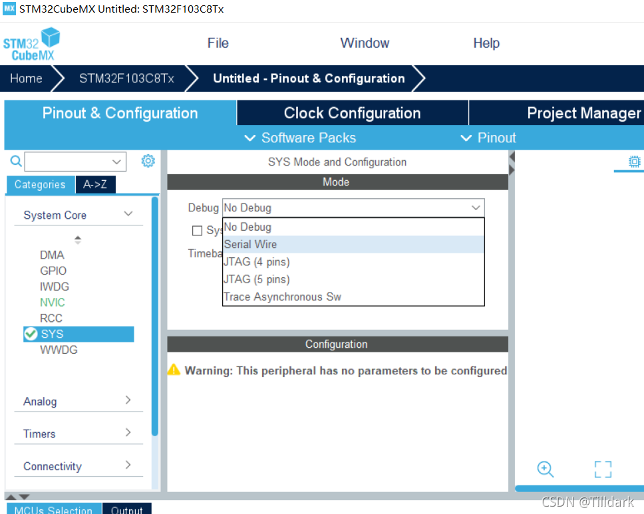This screenshot has height=514, width=644.
Task: Open the Pinout dropdown menu
Action: (x=488, y=138)
